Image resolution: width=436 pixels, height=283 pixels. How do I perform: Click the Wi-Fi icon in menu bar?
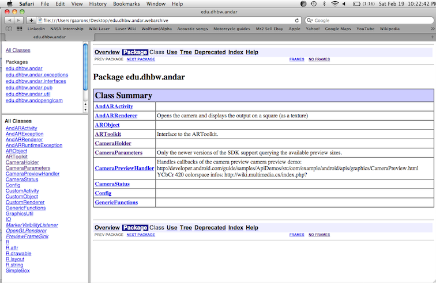coord(335,3)
